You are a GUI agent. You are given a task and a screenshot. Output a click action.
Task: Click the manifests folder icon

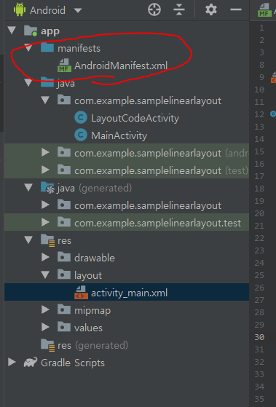(47, 47)
